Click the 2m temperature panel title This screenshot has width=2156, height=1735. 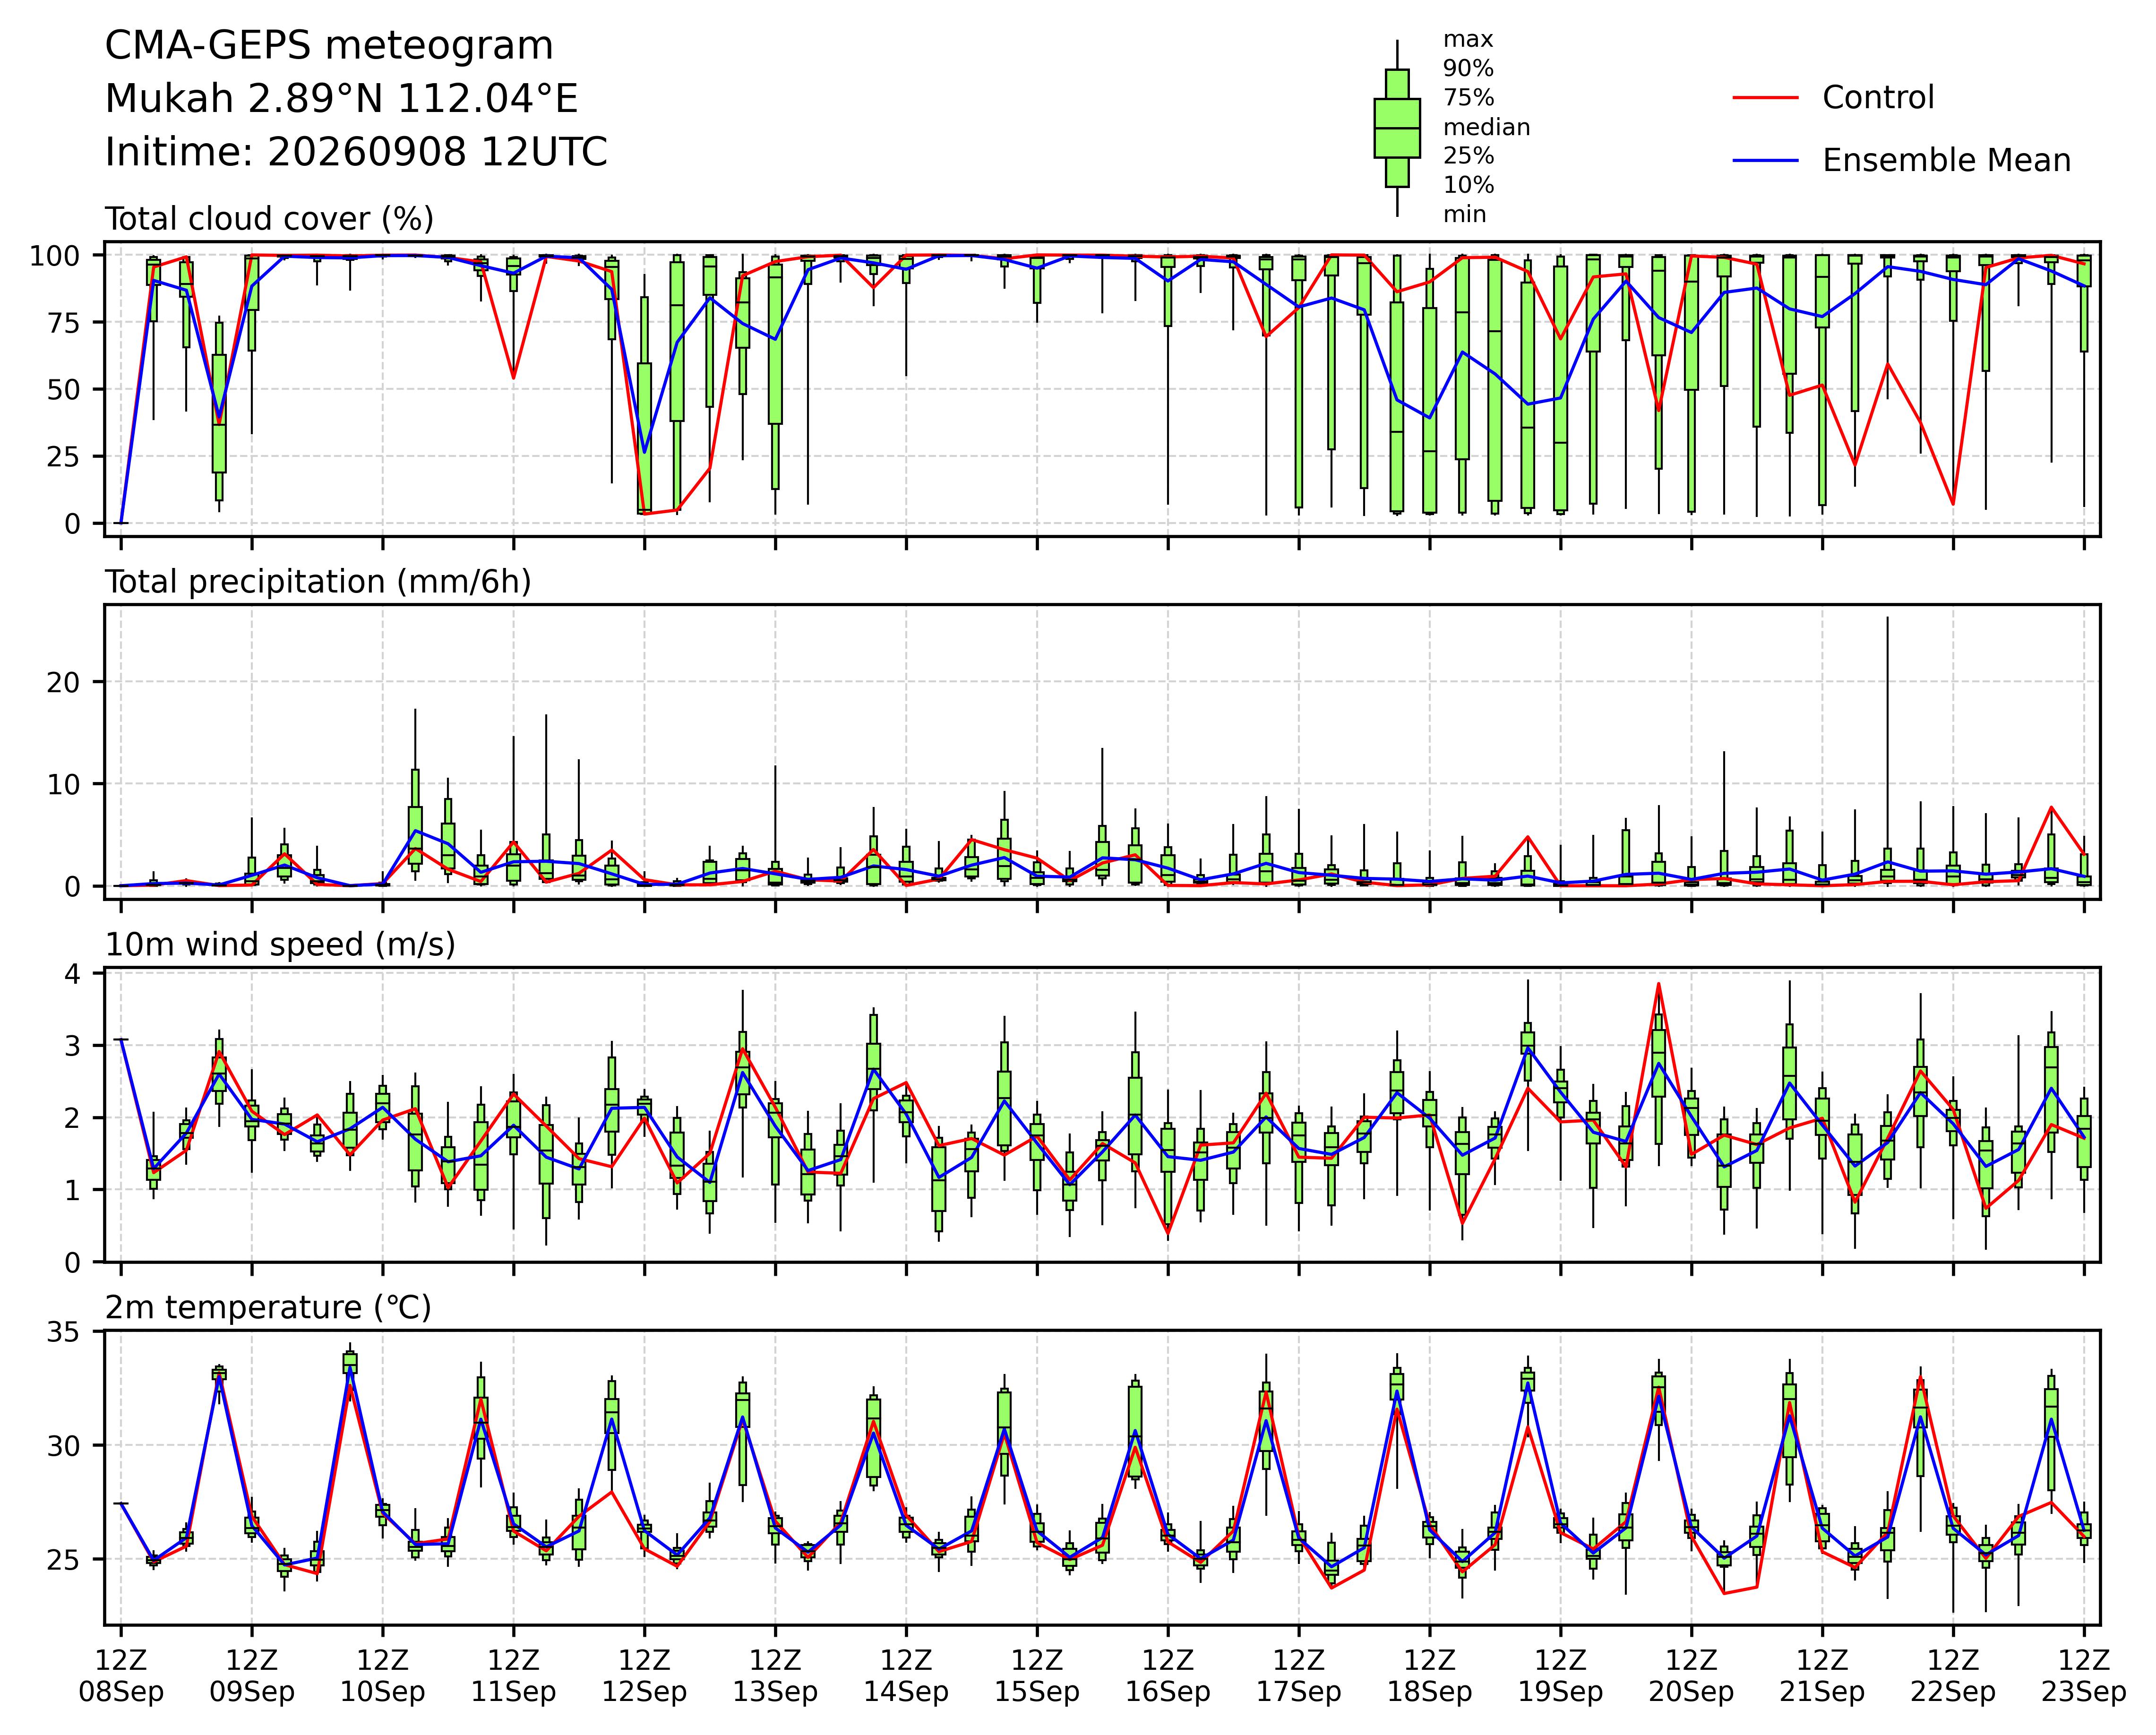pos(268,1308)
